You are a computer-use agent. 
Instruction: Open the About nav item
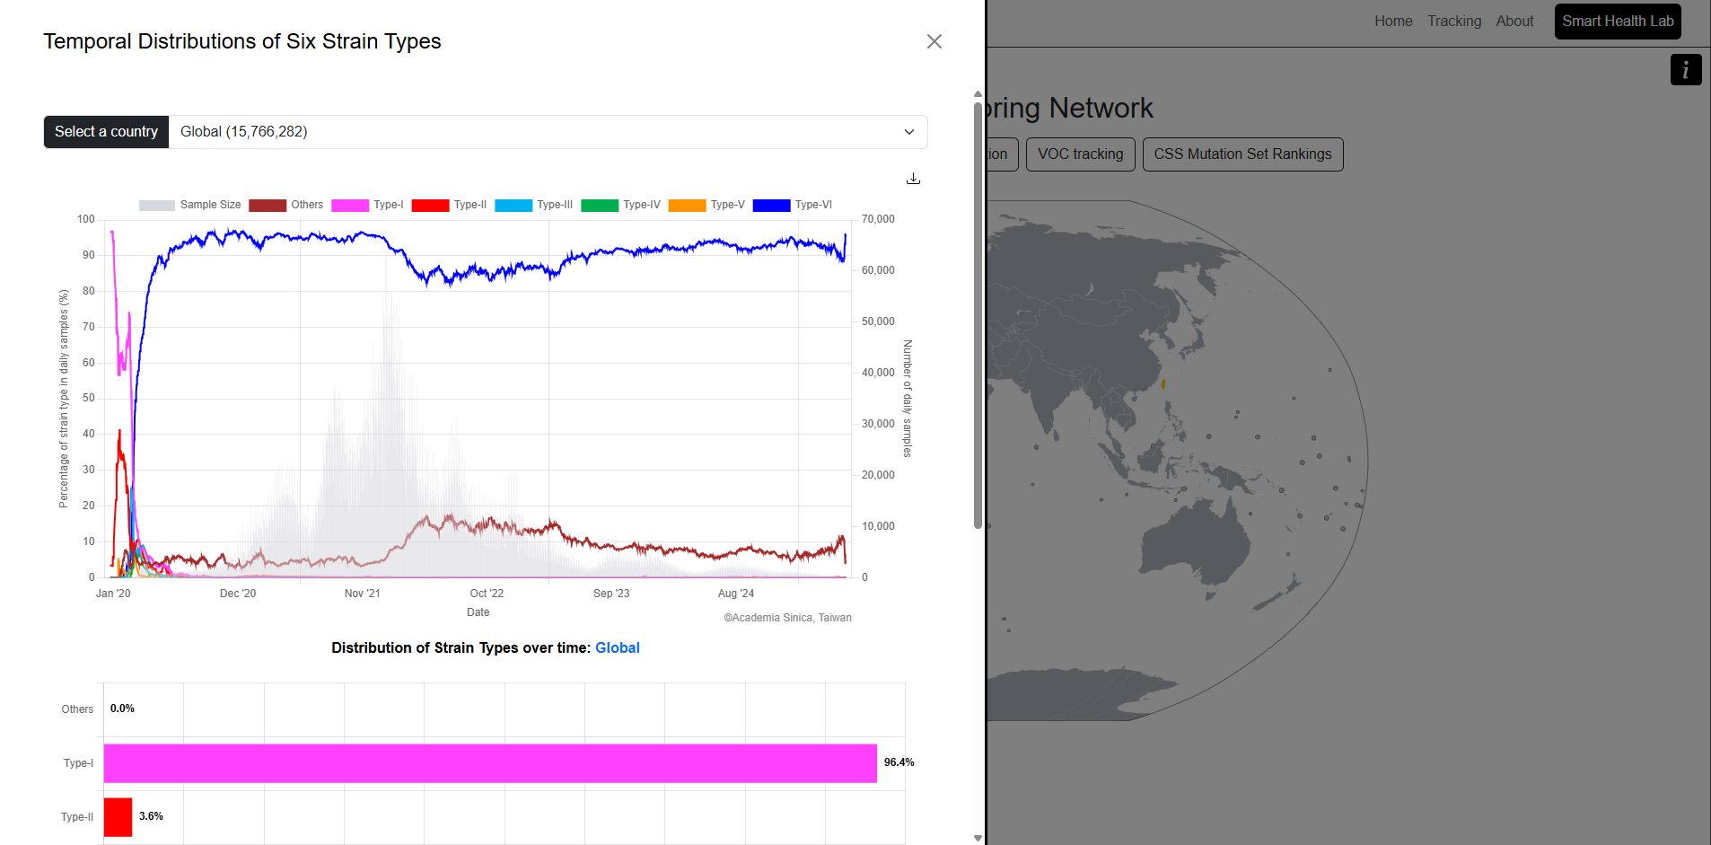point(1514,22)
